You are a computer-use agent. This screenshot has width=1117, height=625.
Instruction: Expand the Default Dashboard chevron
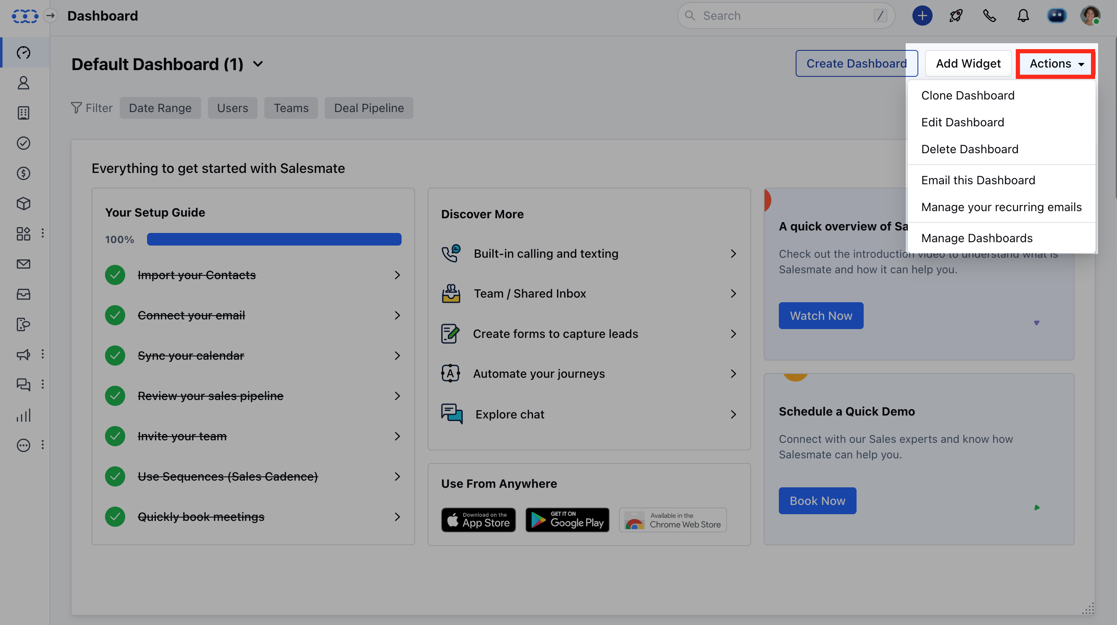[258, 64]
